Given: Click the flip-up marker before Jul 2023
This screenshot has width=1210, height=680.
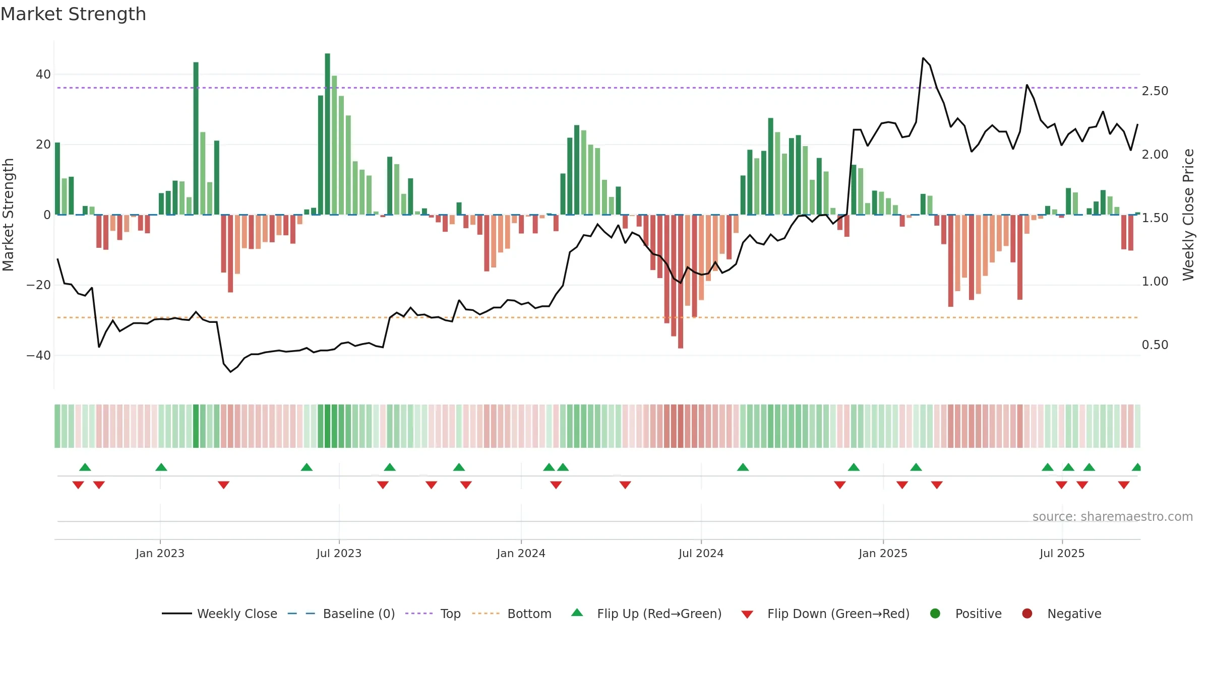Looking at the screenshot, I should pyautogui.click(x=307, y=467).
